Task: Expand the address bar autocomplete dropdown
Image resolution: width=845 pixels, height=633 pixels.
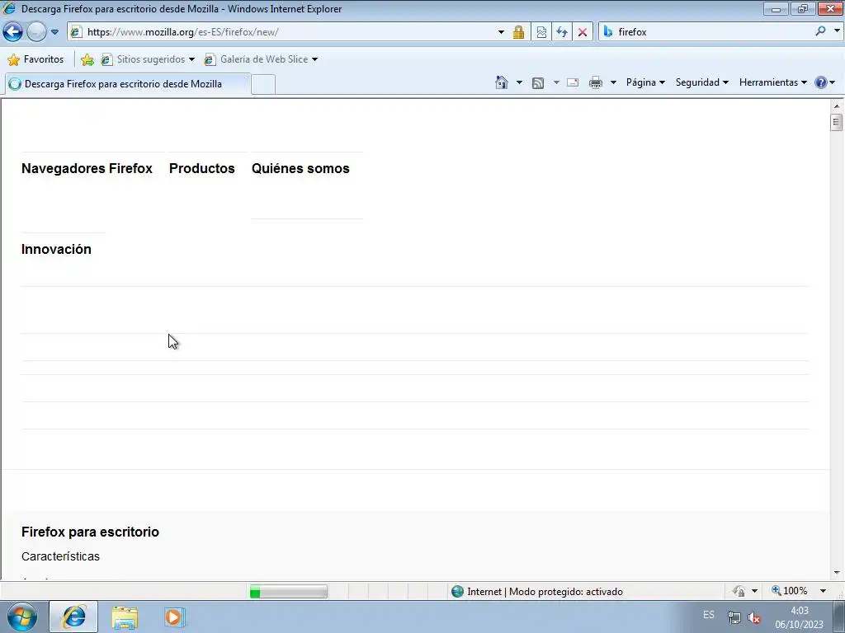Action: point(501,32)
